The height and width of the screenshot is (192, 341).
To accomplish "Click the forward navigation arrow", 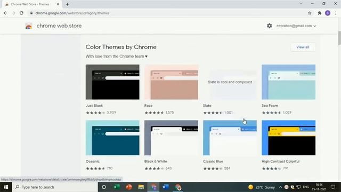I will (13, 13).
